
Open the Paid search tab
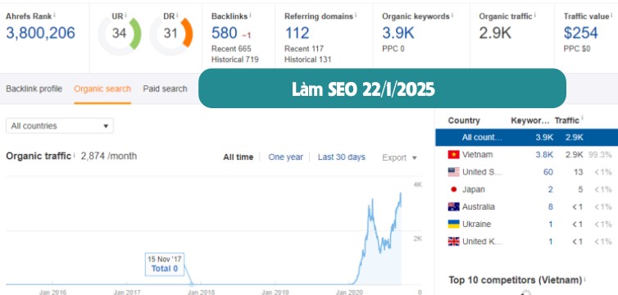click(x=165, y=89)
